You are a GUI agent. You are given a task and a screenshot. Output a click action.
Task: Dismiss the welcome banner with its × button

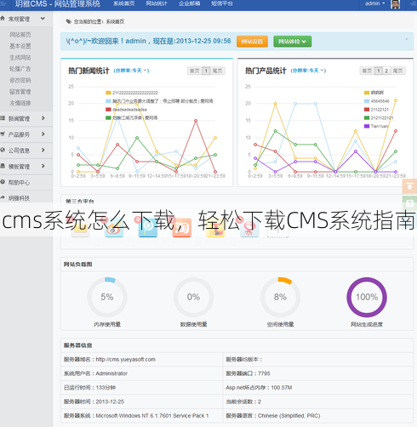407,39
